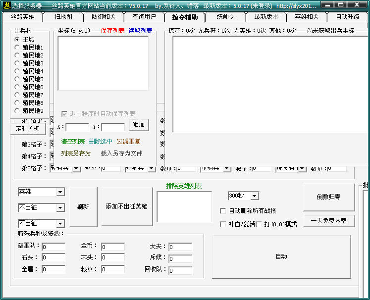370x300 pixels.
Task: Open the 防御相关 tab
Action: [x=104, y=16]
